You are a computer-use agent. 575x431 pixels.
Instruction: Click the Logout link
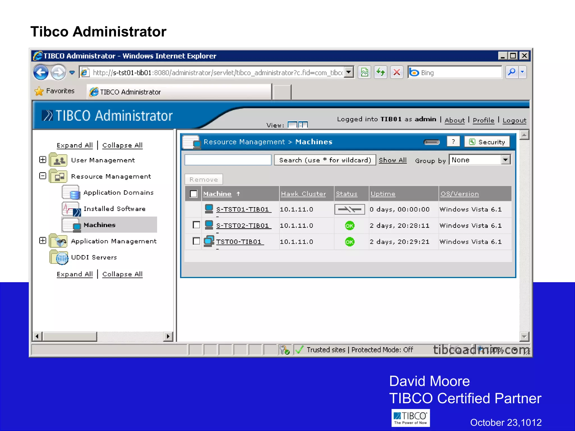coord(514,120)
